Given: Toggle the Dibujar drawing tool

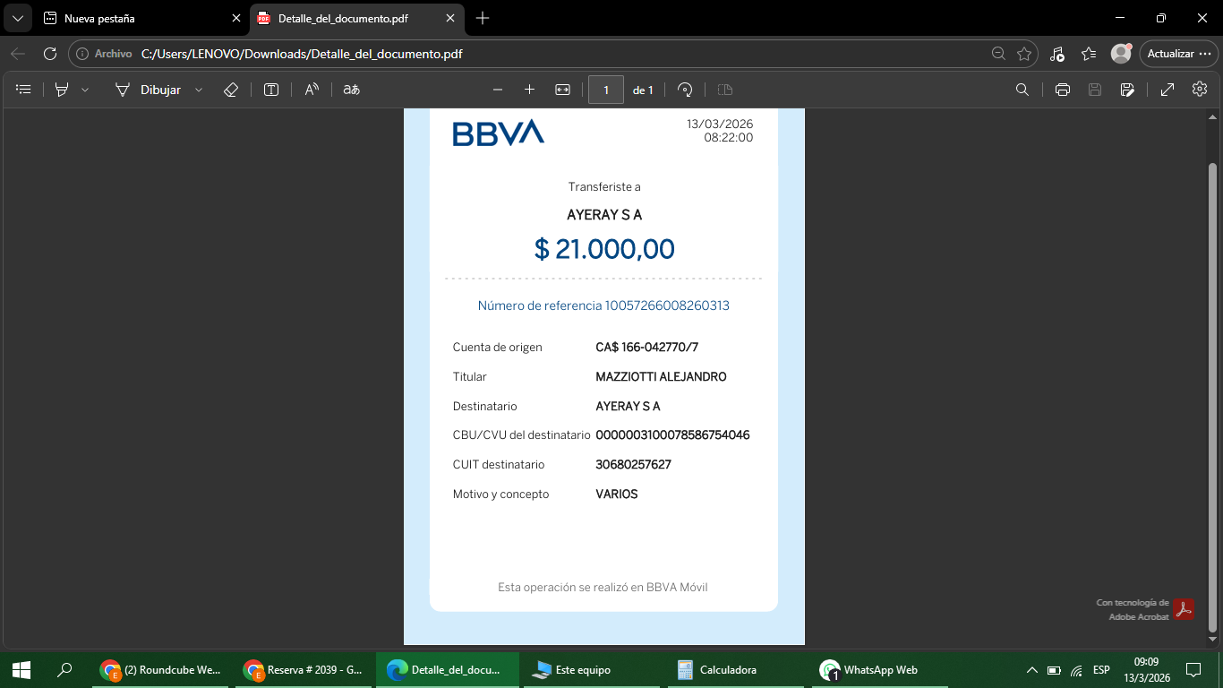Looking at the screenshot, I should [149, 90].
